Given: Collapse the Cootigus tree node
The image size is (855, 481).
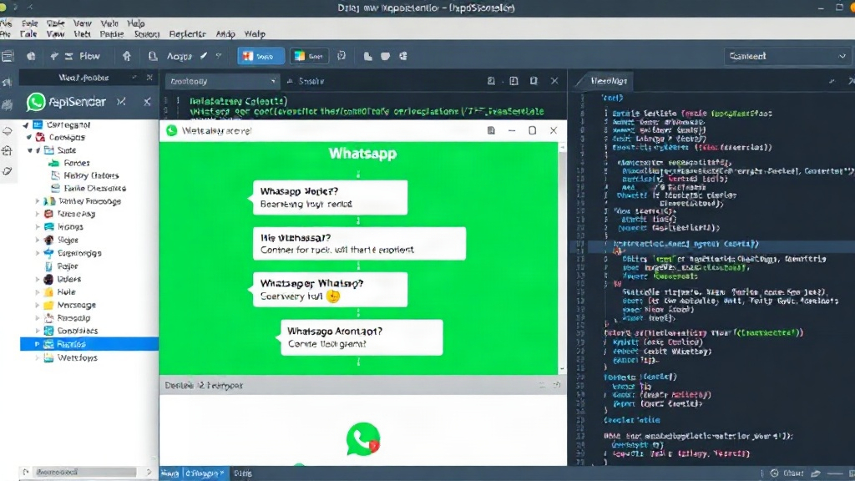Looking at the screenshot, I should [29, 138].
